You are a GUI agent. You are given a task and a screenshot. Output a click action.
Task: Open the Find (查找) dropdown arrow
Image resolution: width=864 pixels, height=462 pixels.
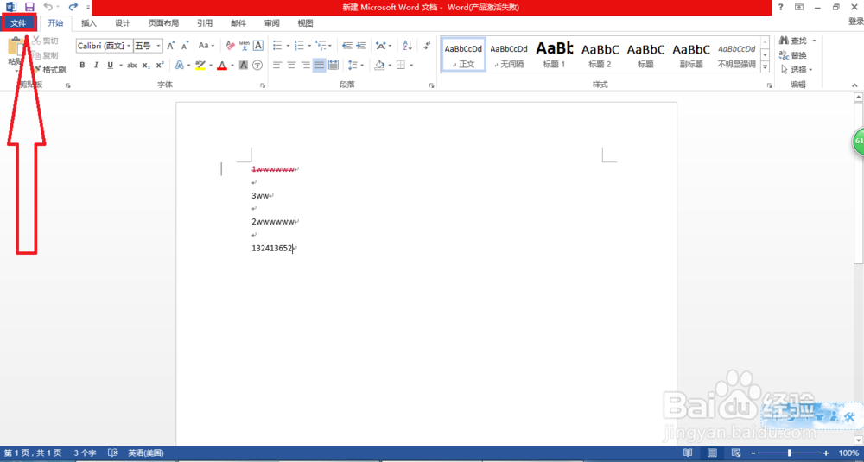[x=815, y=41]
